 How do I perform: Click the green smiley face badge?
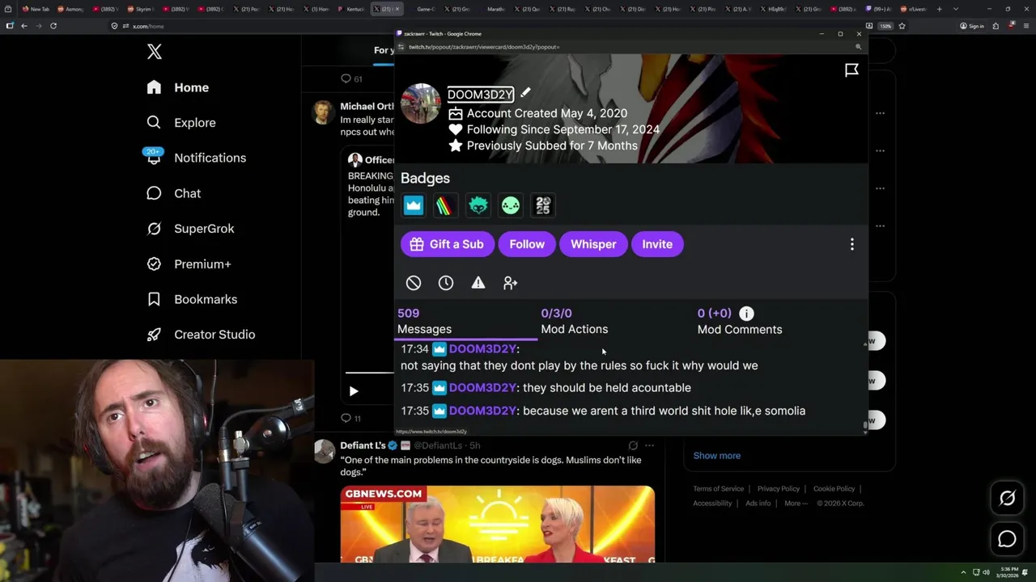511,205
